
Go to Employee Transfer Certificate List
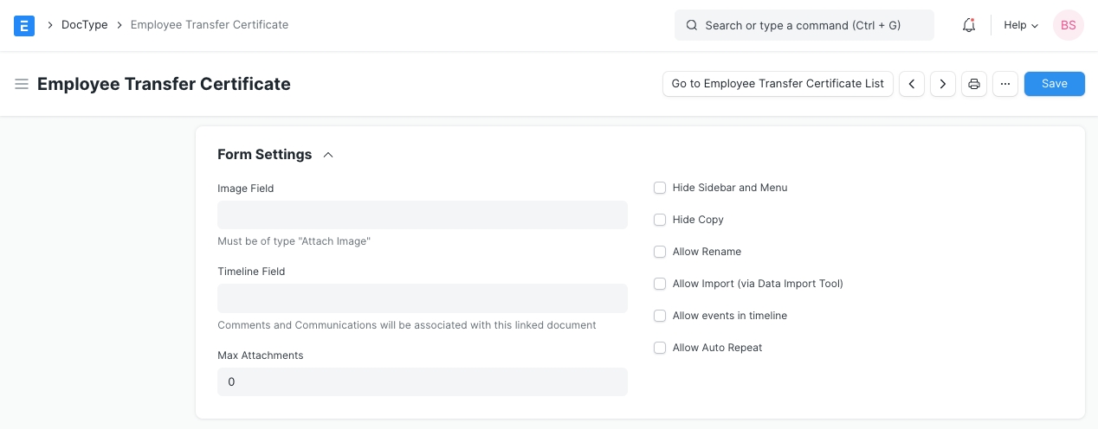(x=778, y=84)
